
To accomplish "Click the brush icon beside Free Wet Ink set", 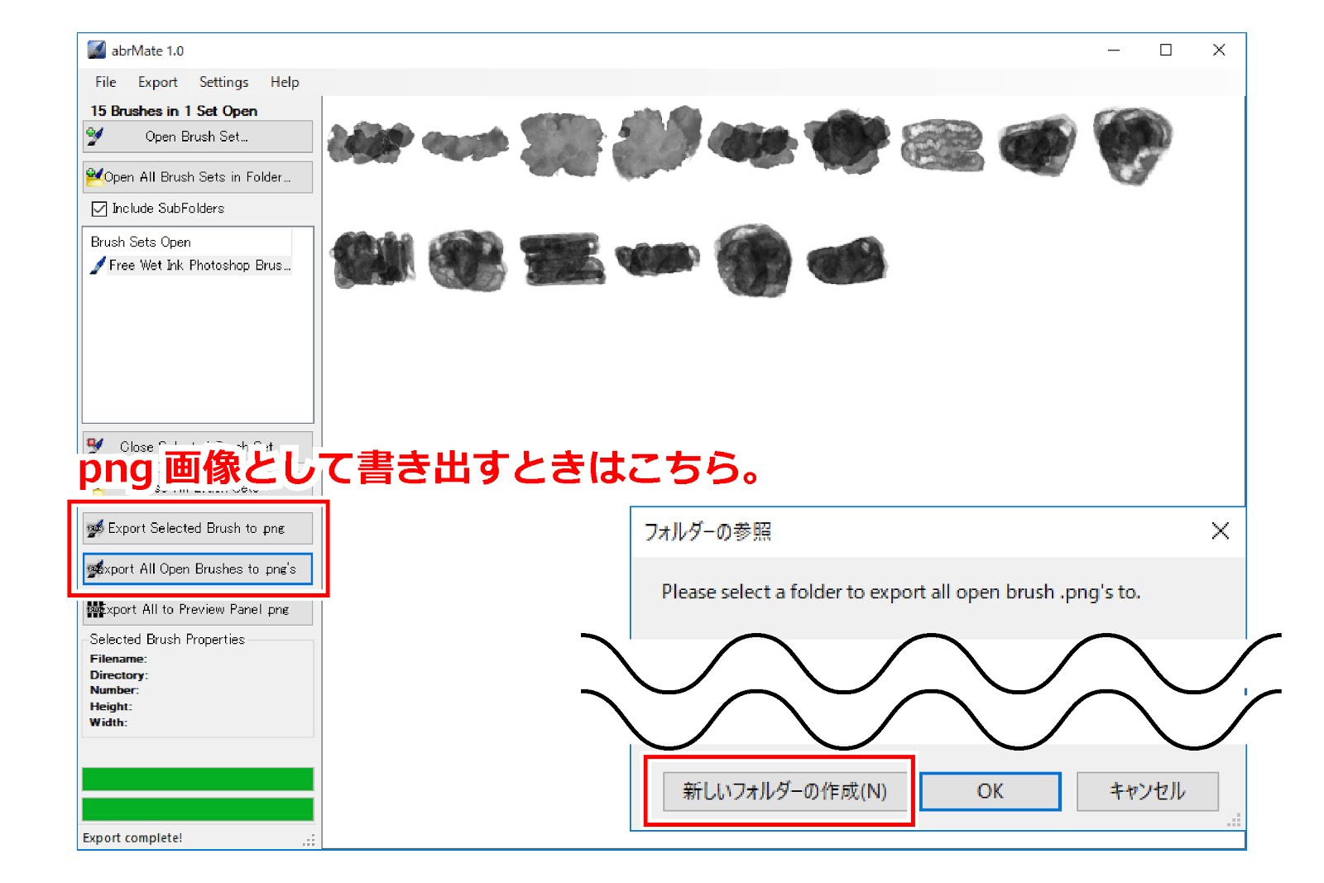I will [98, 266].
